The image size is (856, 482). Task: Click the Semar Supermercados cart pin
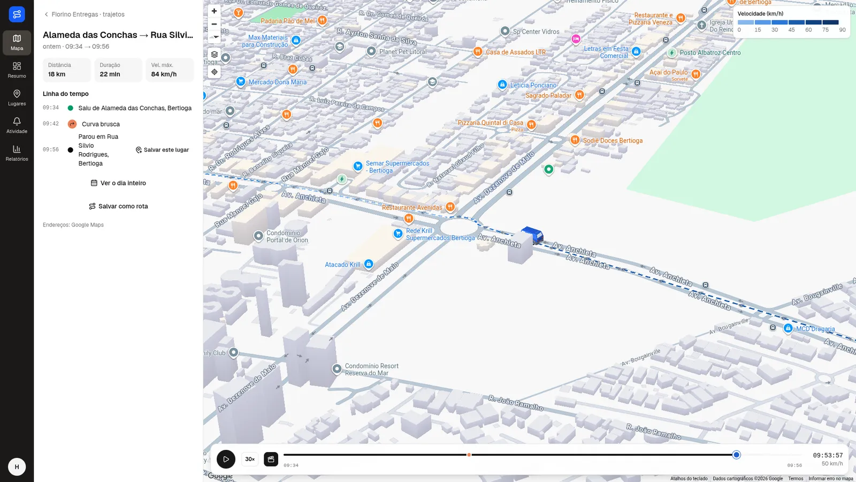pos(358,167)
